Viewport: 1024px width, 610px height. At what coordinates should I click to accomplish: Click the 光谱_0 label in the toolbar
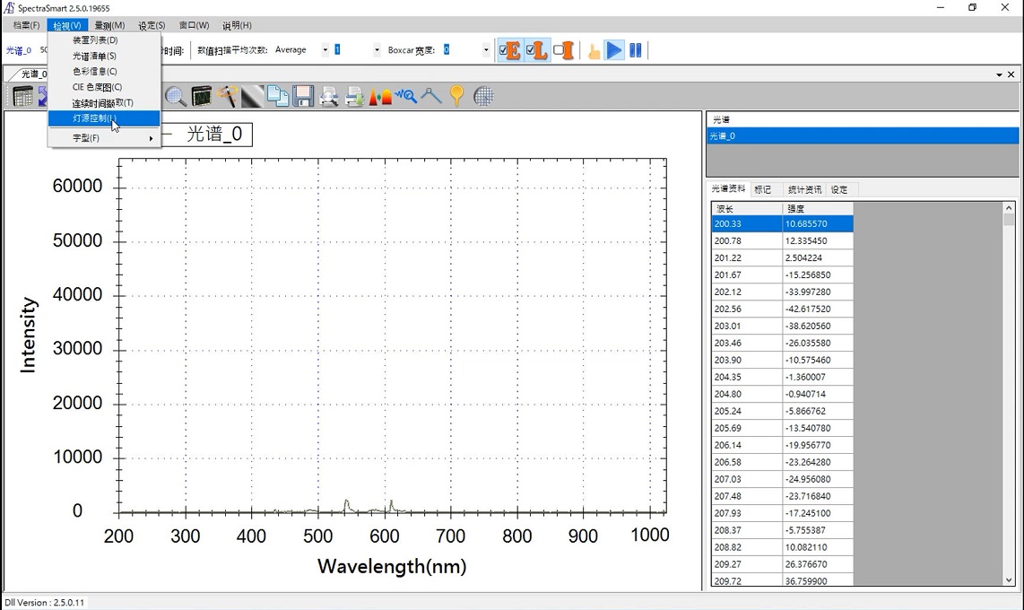click(19, 50)
